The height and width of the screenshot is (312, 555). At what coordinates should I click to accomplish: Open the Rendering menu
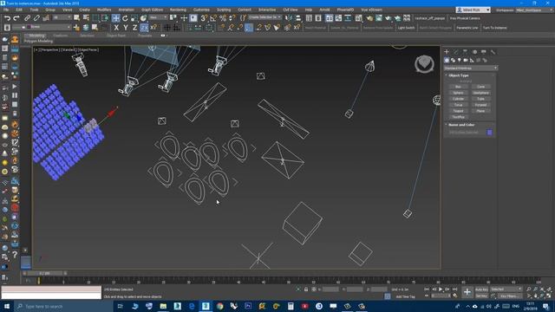pyautogui.click(x=178, y=10)
